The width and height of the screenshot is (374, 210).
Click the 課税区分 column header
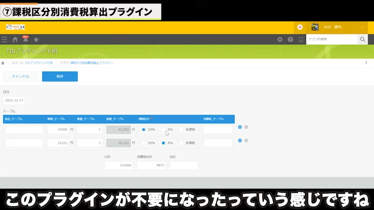144,119
